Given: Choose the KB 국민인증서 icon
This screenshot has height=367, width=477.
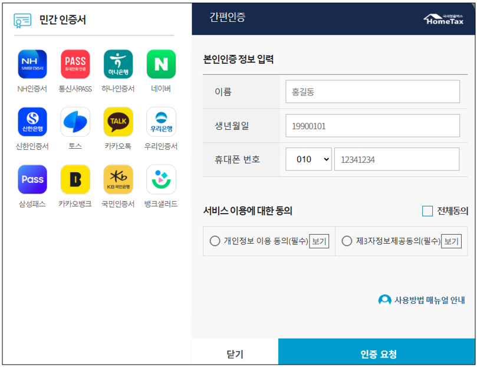Looking at the screenshot, I should pos(118,179).
